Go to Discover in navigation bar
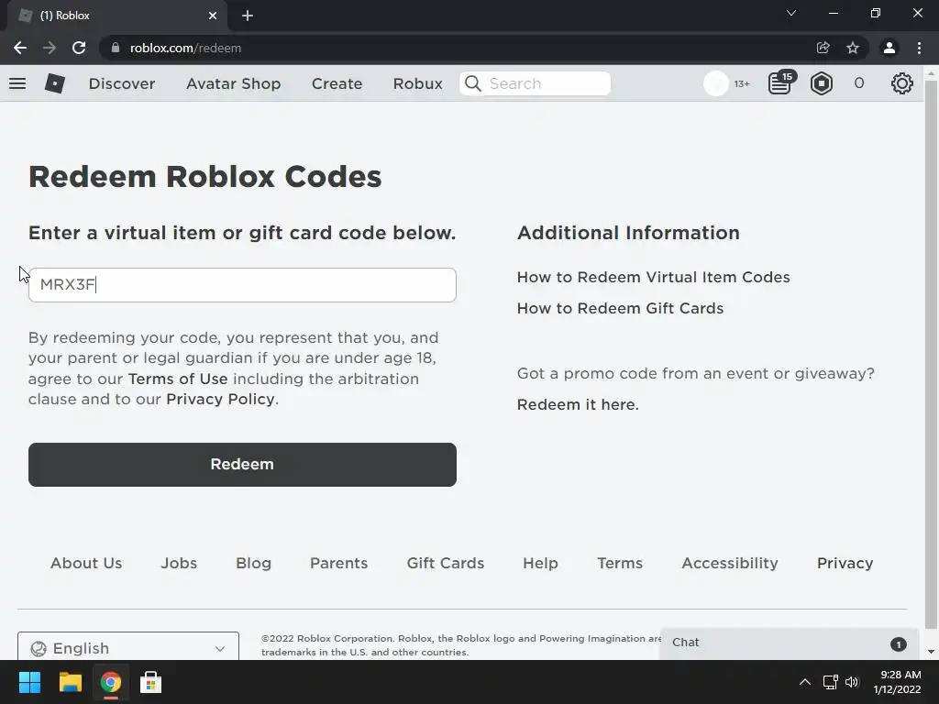Viewport: 939px width, 704px height. tap(122, 83)
